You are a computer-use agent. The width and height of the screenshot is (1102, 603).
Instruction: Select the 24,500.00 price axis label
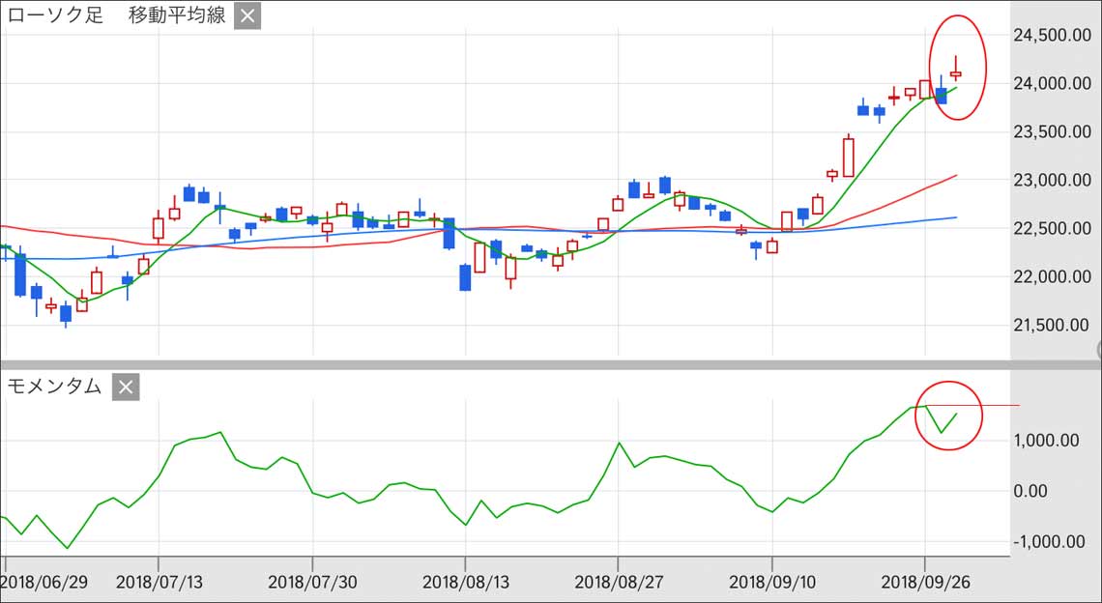coord(1052,35)
